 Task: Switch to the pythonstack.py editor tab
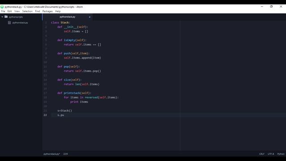point(67,17)
